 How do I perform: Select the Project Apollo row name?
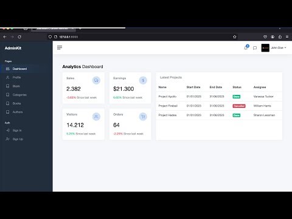pos(167,97)
